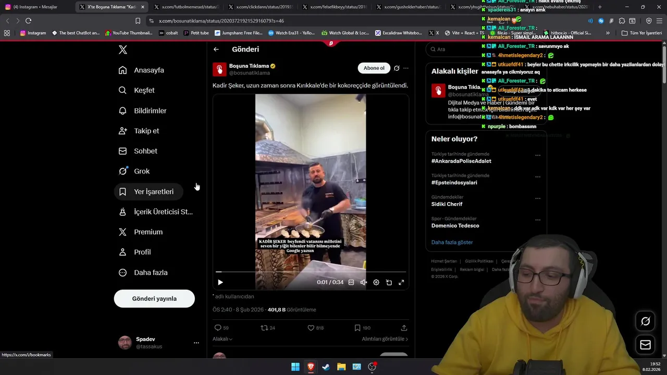Switch to x.com/futbolmemesxd tab
Screen dimensions: 667x375
(187, 7)
